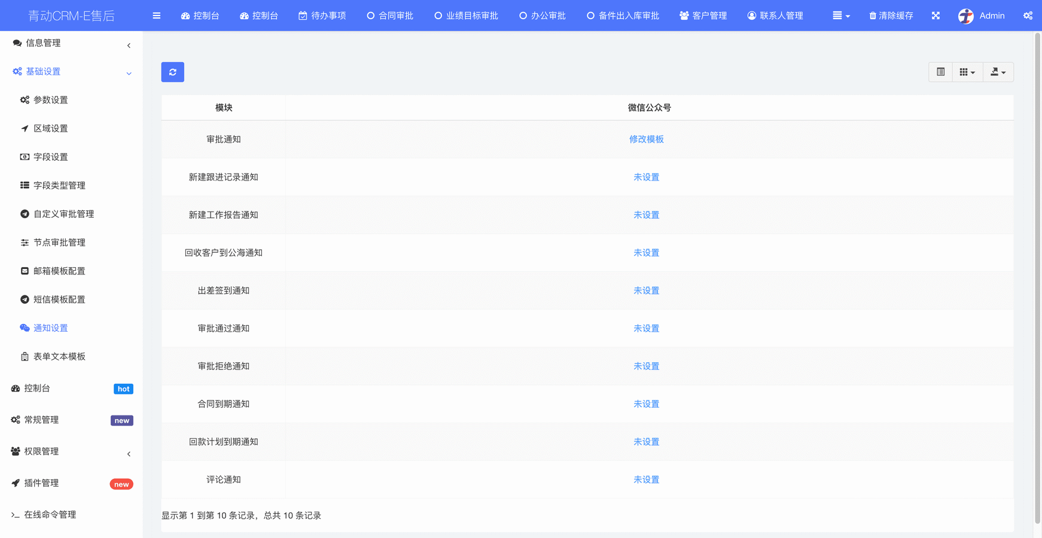Image resolution: width=1042 pixels, height=538 pixels.
Task: Click the Admin avatar icon
Action: click(x=965, y=16)
